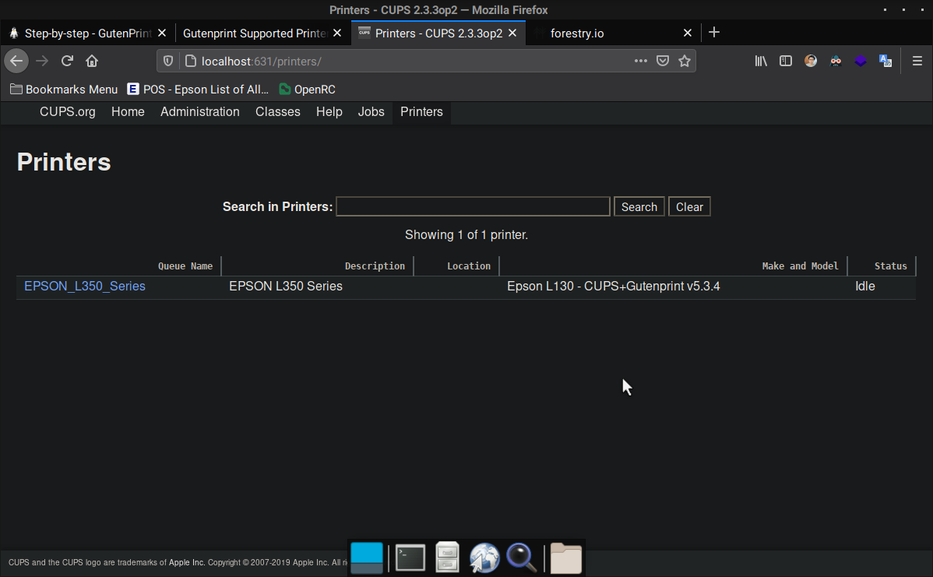Click the forward navigation arrow
Image resolution: width=933 pixels, height=577 pixels.
click(x=41, y=61)
